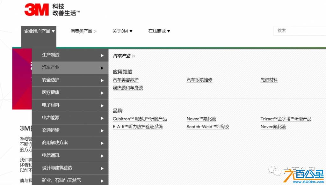The image size is (326, 185).
Task: Select 电力能源 category
Action: [70, 118]
